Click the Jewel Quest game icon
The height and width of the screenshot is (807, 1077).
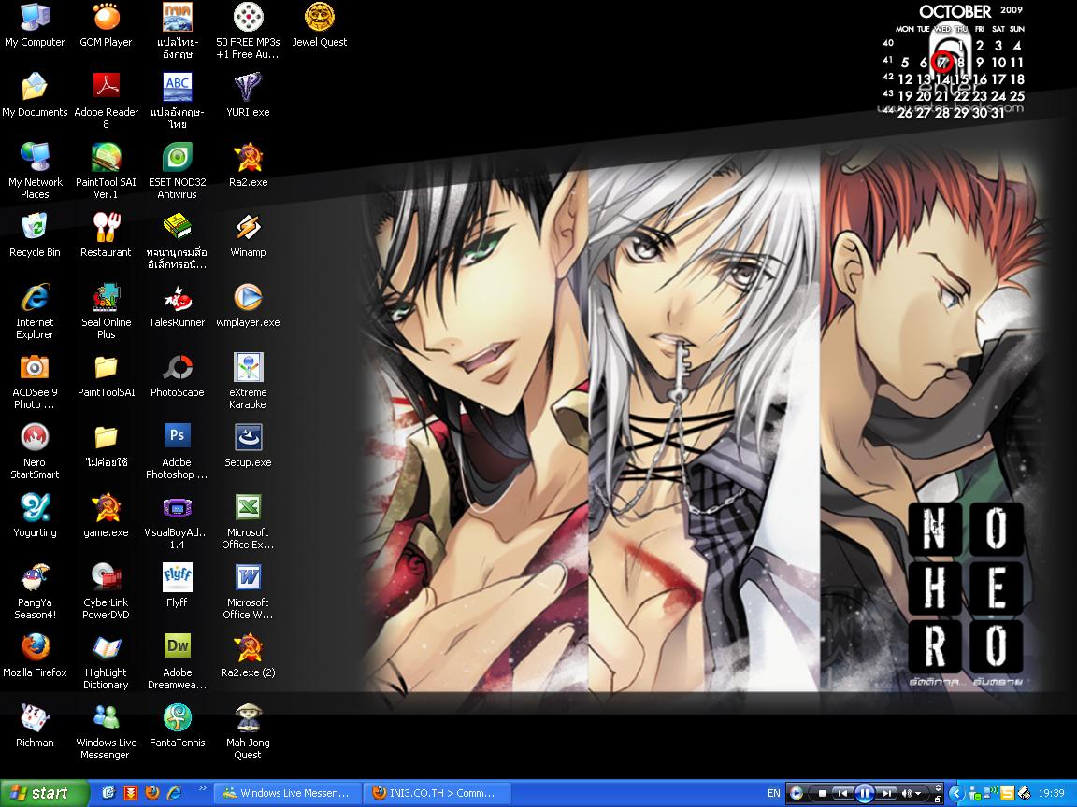(x=320, y=25)
